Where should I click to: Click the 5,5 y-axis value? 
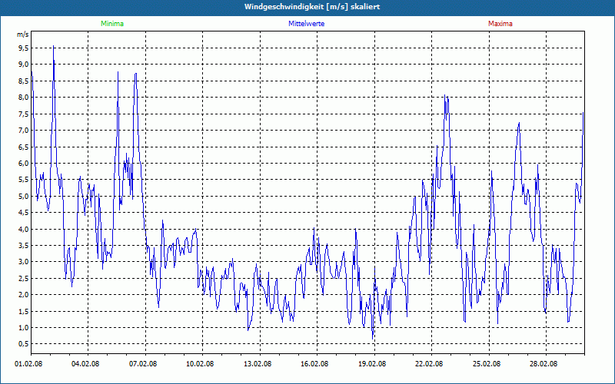24,180
